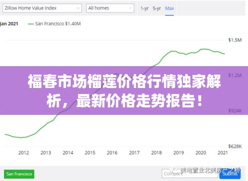Viewport: 248px width, 181px height.
Task: Open the Zillow Home Value Index dropdown
Action: pos(42,8)
